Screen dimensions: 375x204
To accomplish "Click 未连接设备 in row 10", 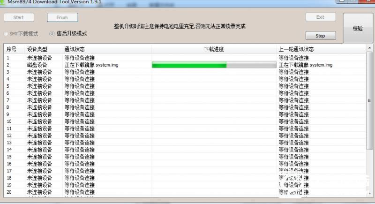I will pyautogui.click(x=39, y=121).
